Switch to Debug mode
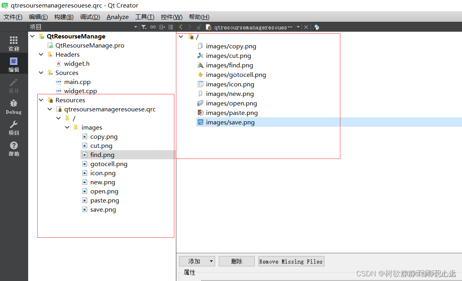The width and height of the screenshot is (462, 281). coord(13,107)
